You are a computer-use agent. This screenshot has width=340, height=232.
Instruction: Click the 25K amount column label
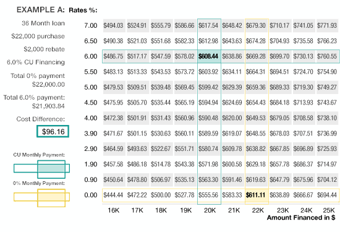point(329,210)
